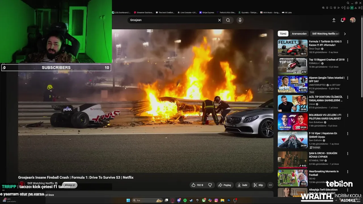Screen dimensions: 363x204
Task: Open the Top 10 Biggest Crashes thumbnail
Action: pos(292,66)
